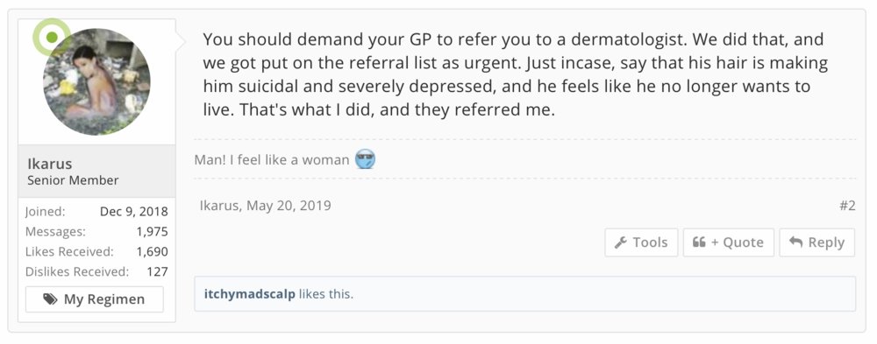Click the 1,975 messages count
This screenshot has height=344, width=877.
tap(152, 232)
